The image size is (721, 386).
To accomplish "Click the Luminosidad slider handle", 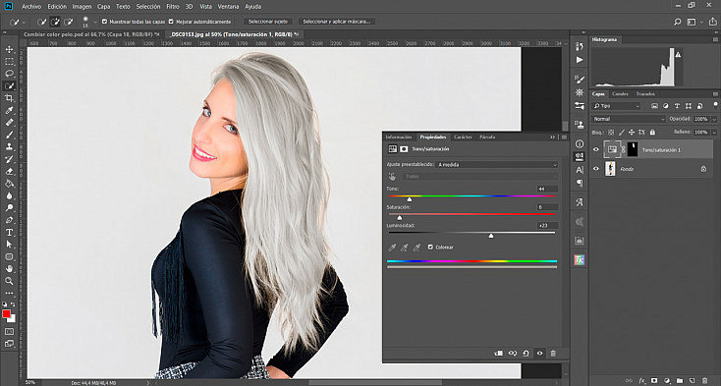I will pos(491,236).
